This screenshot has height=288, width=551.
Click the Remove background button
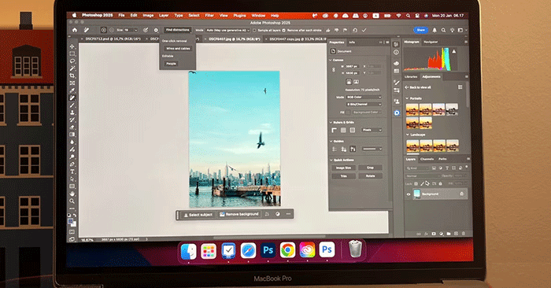click(239, 214)
